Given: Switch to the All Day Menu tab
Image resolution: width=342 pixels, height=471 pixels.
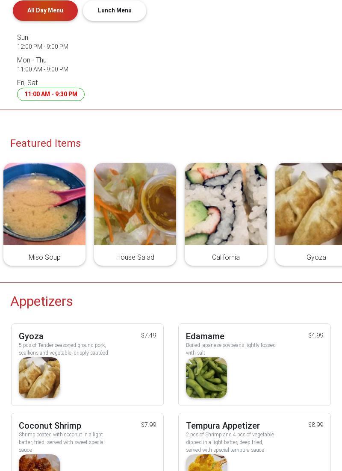Looking at the screenshot, I should point(45,11).
